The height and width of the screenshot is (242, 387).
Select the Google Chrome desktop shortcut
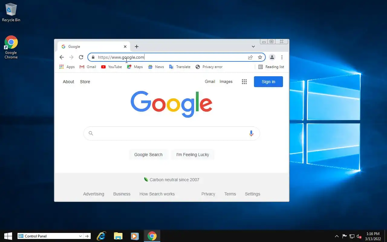tap(11, 47)
